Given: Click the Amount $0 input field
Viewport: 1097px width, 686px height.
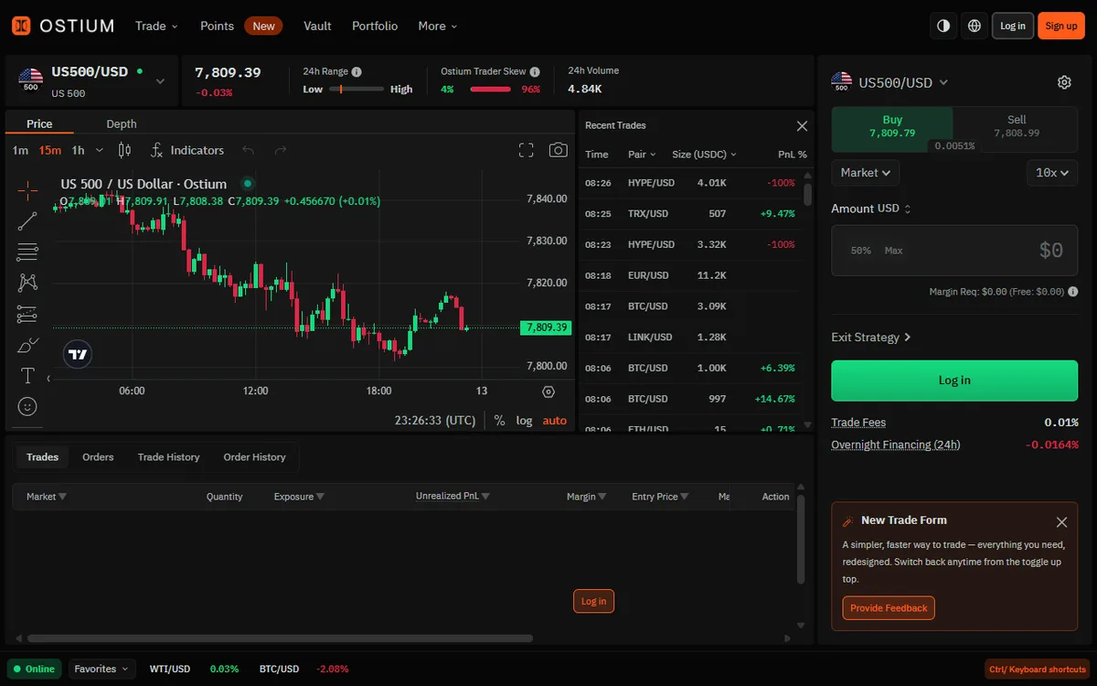Looking at the screenshot, I should point(954,251).
